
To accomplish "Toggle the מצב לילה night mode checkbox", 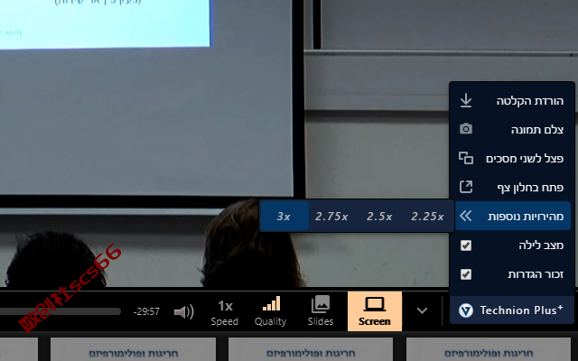I will click(x=466, y=245).
